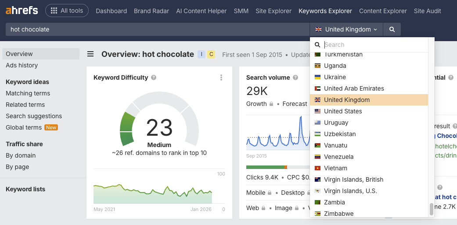The width and height of the screenshot is (457, 225).
Task: Click the Keyword Difficulty help icon
Action: click(x=154, y=77)
